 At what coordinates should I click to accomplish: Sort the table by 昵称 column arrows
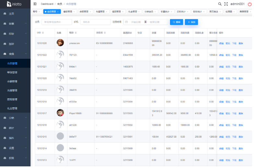coord(76,33)
